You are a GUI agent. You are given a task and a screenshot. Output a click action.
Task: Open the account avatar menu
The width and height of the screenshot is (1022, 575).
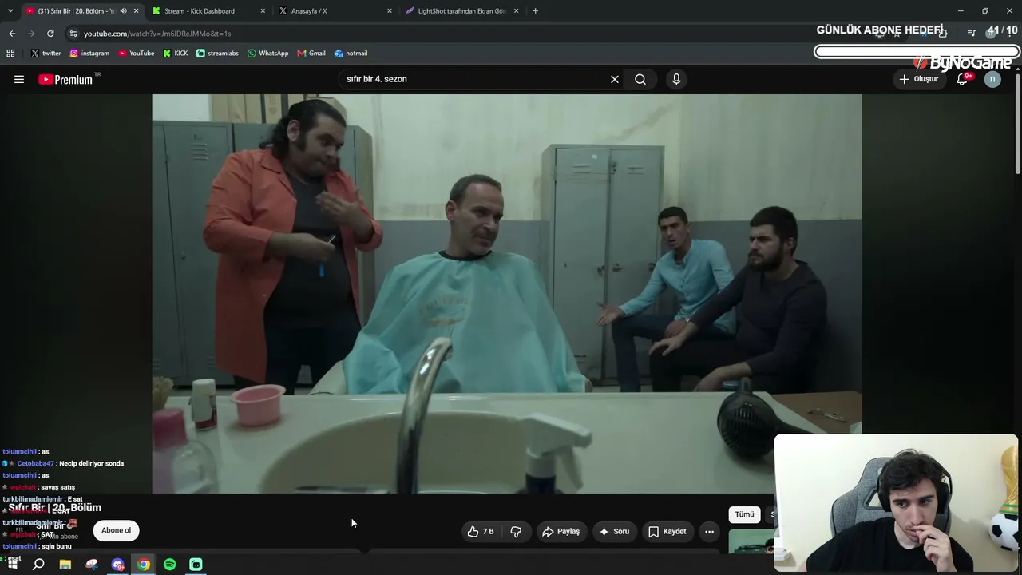click(x=992, y=79)
